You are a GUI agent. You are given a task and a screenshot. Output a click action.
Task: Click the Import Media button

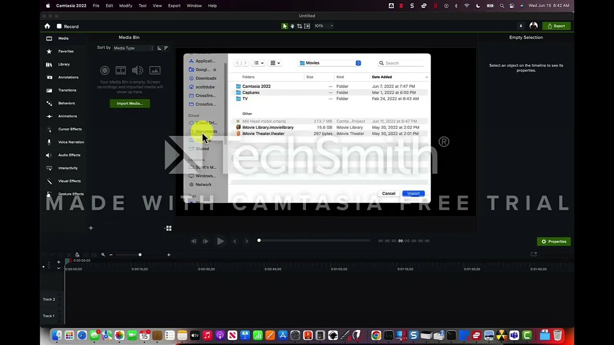click(130, 103)
